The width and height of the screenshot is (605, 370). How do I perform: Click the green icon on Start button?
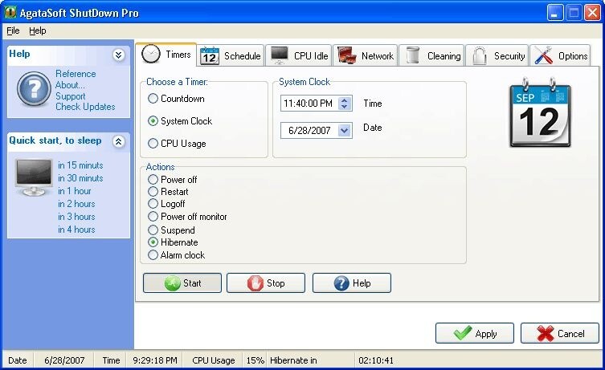tap(172, 283)
